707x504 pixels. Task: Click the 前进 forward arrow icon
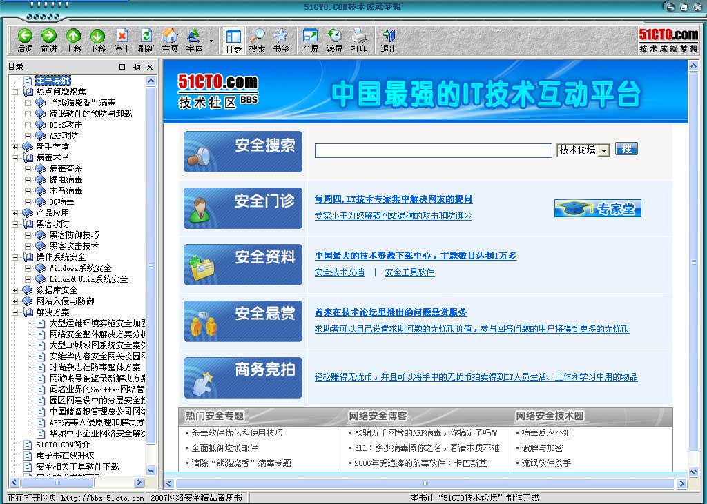(49, 36)
